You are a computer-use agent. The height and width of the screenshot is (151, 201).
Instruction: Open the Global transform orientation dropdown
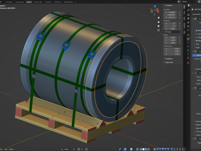point(67,149)
